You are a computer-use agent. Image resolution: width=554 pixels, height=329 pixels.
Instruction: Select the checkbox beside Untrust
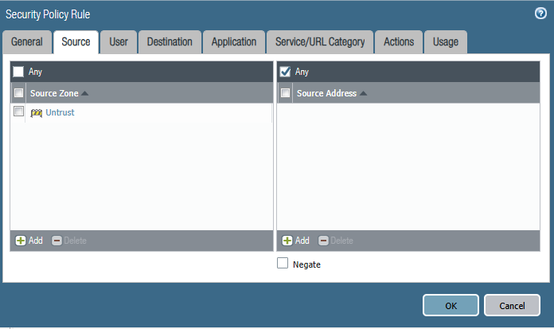[x=19, y=112]
